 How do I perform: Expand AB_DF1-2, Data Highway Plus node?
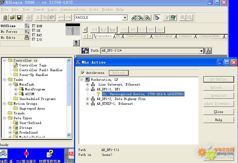[x=88, y=99]
